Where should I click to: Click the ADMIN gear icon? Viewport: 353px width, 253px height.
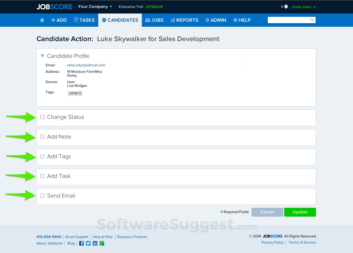[207, 20]
